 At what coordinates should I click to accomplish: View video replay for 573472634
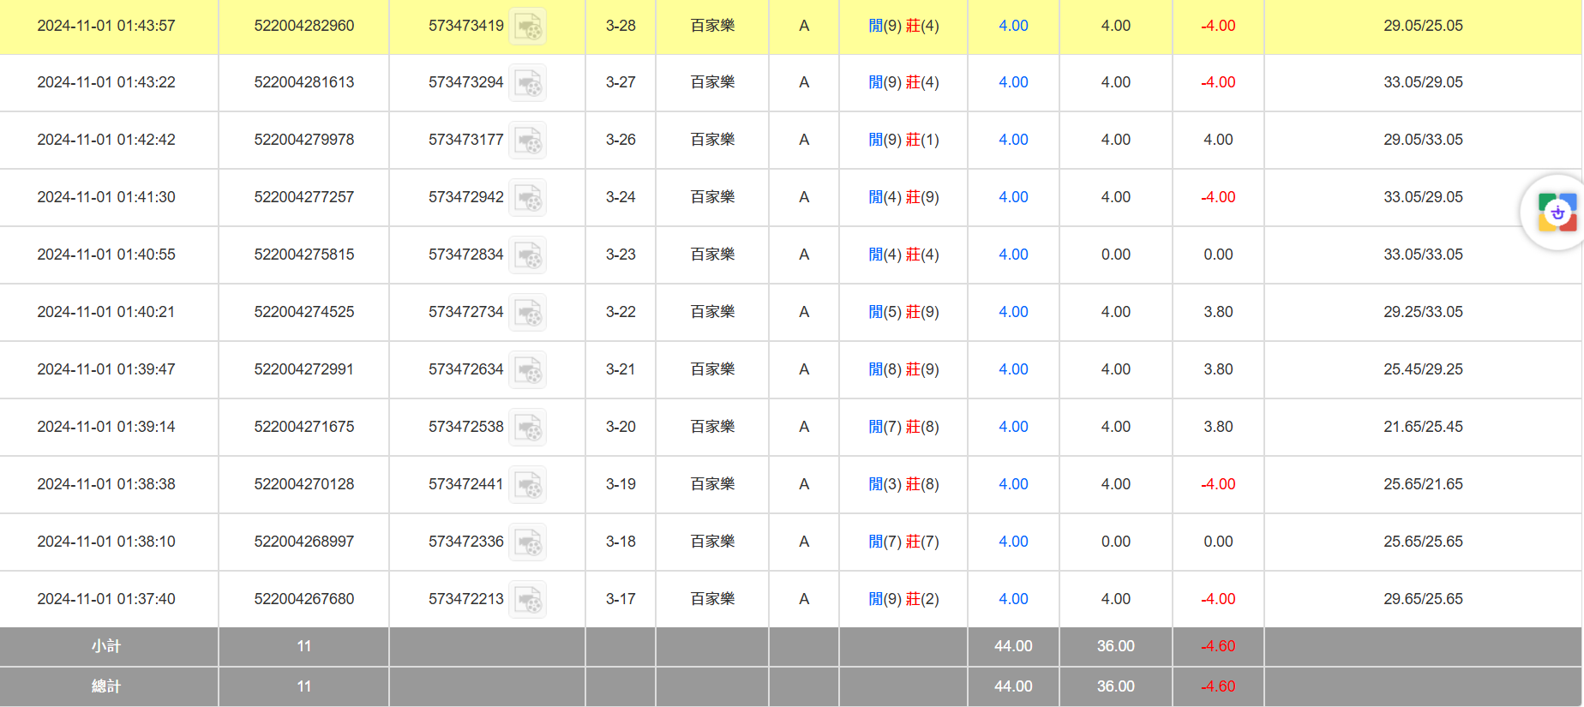527,370
